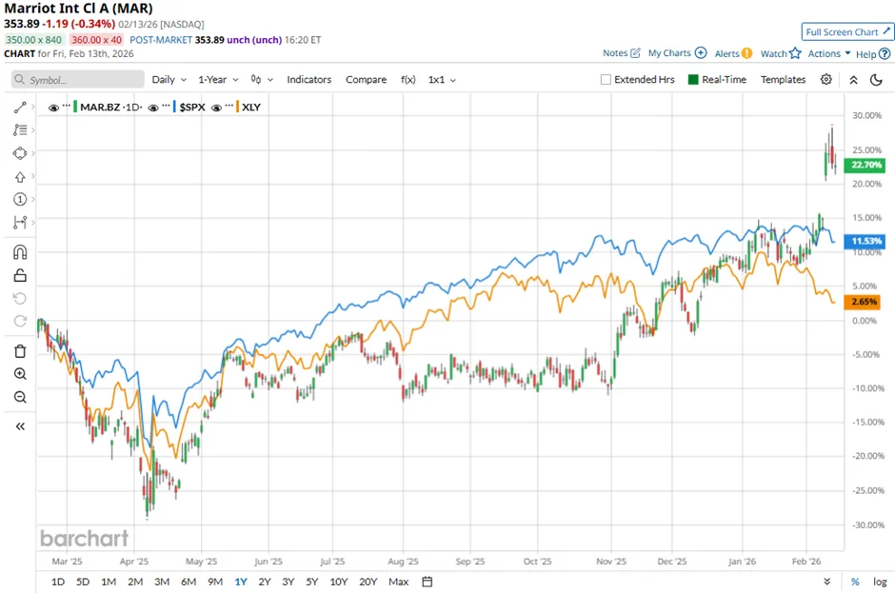Open the 1x1 chart layout dropdown
895x593 pixels.
(x=442, y=80)
